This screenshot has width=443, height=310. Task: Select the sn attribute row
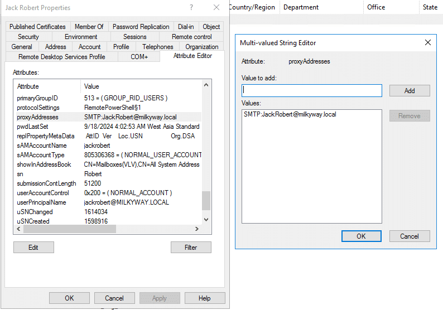pos(109,174)
